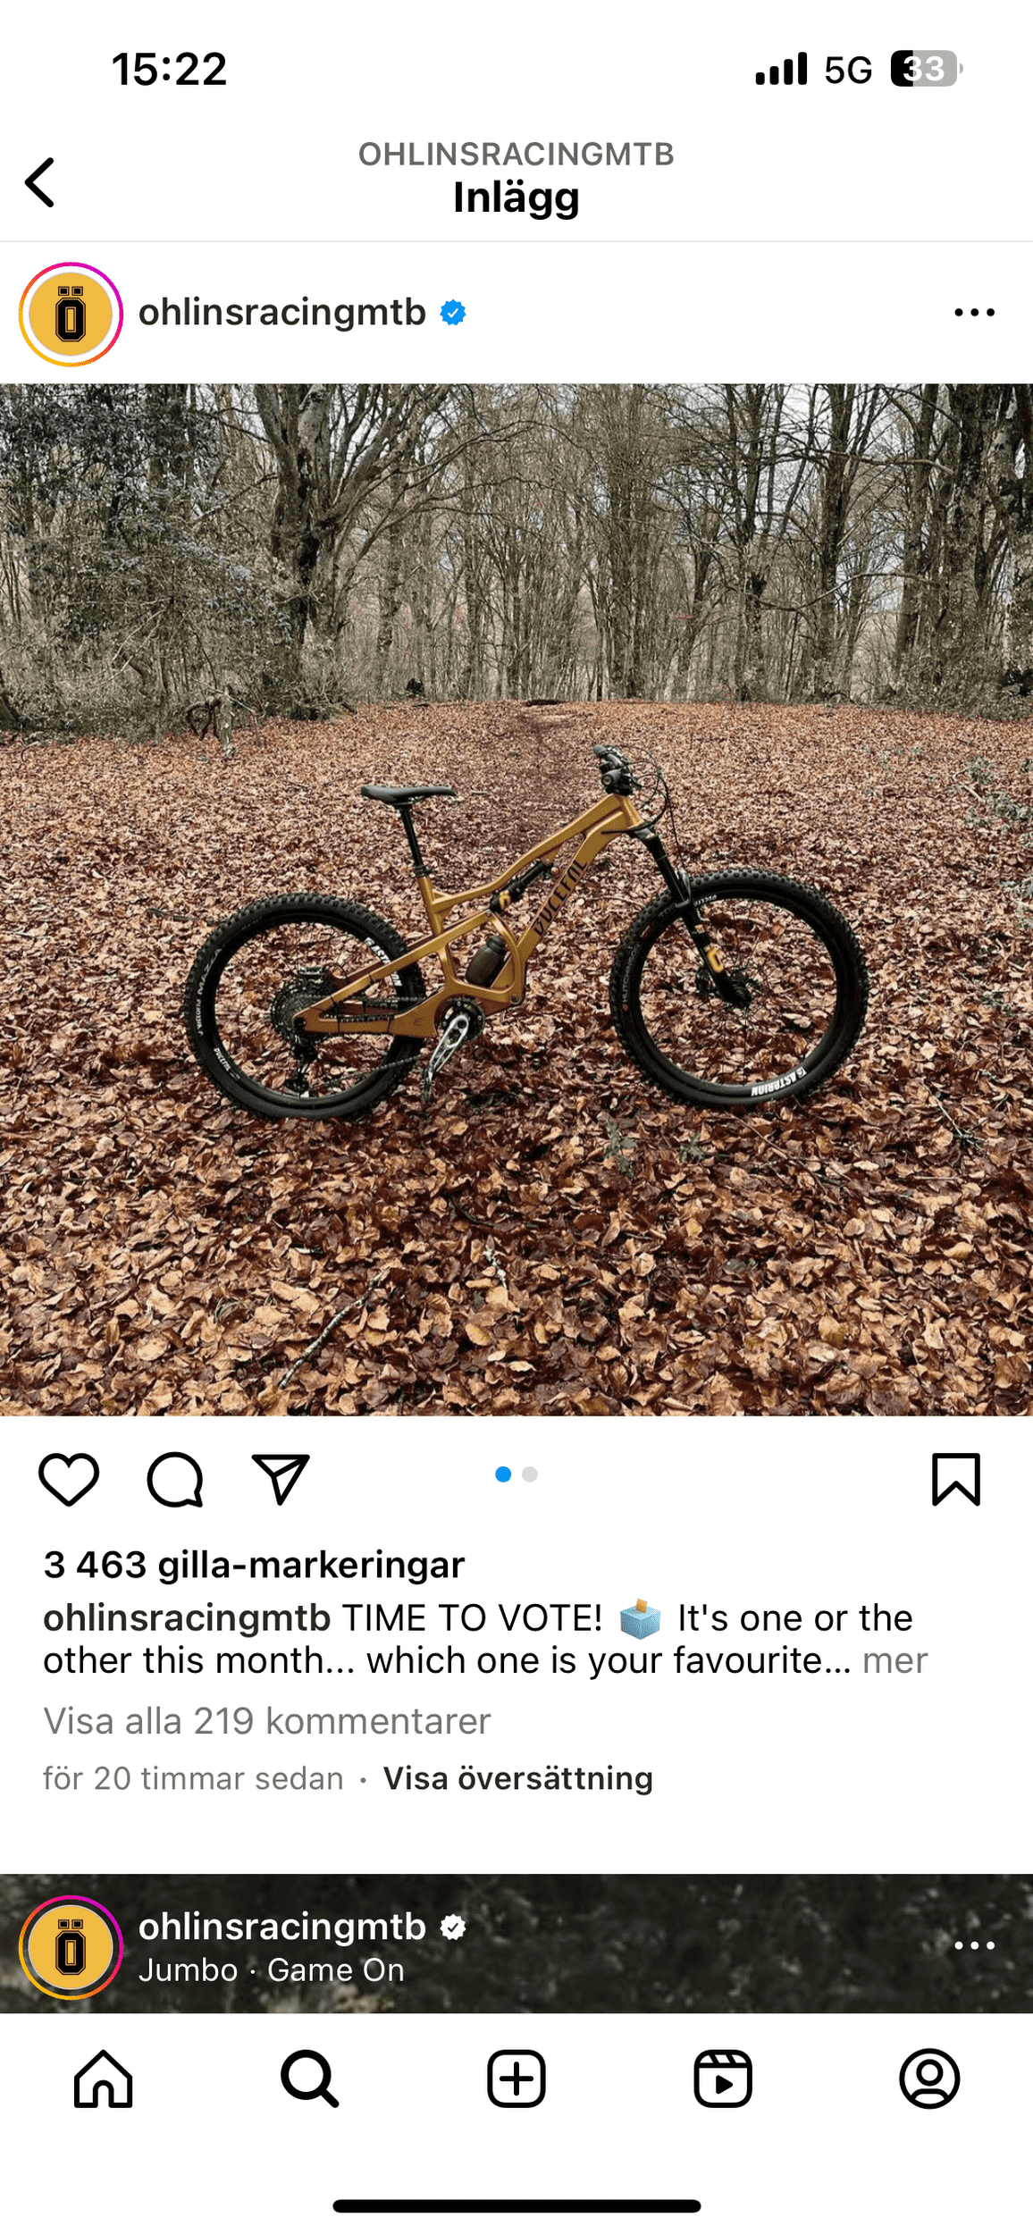Tap 'Visa alla 219 kommentarer' link

tap(267, 1721)
